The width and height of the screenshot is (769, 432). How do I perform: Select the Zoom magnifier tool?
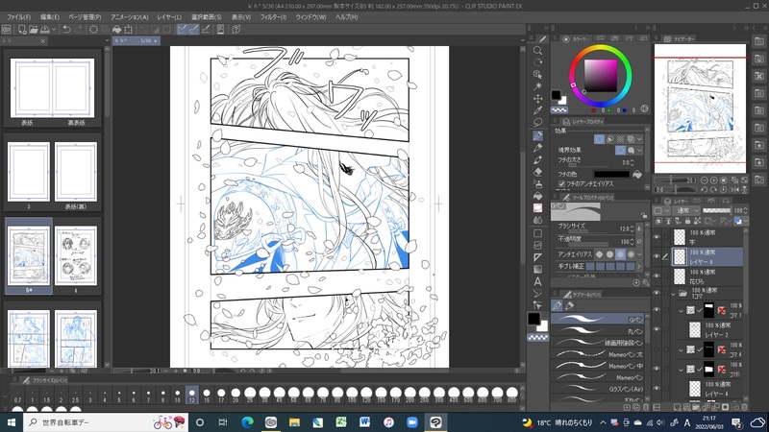point(537,51)
